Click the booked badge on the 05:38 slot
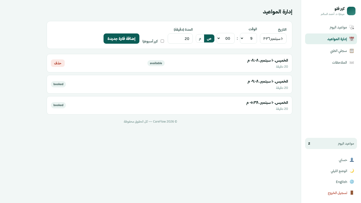Viewport: 361px width, 203px height. tap(58, 105)
